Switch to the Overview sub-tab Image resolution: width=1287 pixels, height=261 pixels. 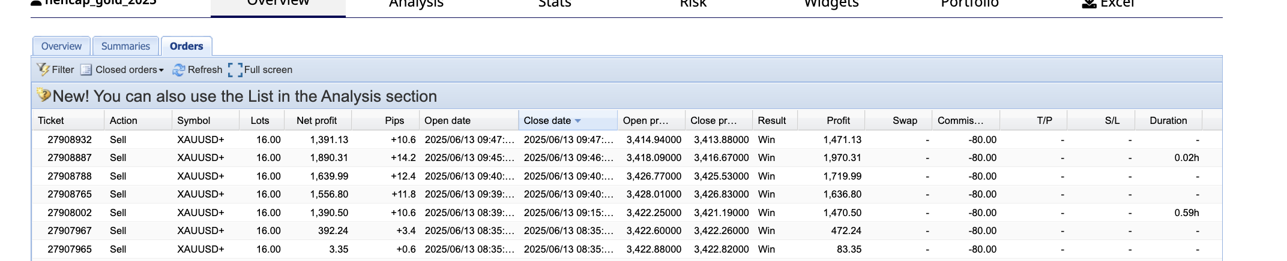pos(61,46)
